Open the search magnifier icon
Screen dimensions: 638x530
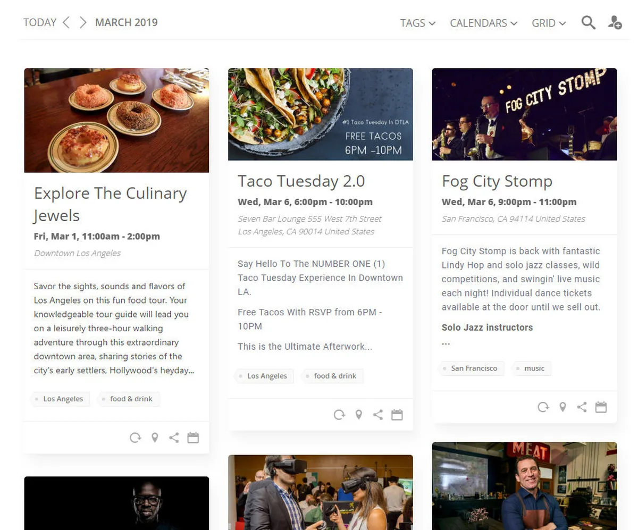[588, 22]
